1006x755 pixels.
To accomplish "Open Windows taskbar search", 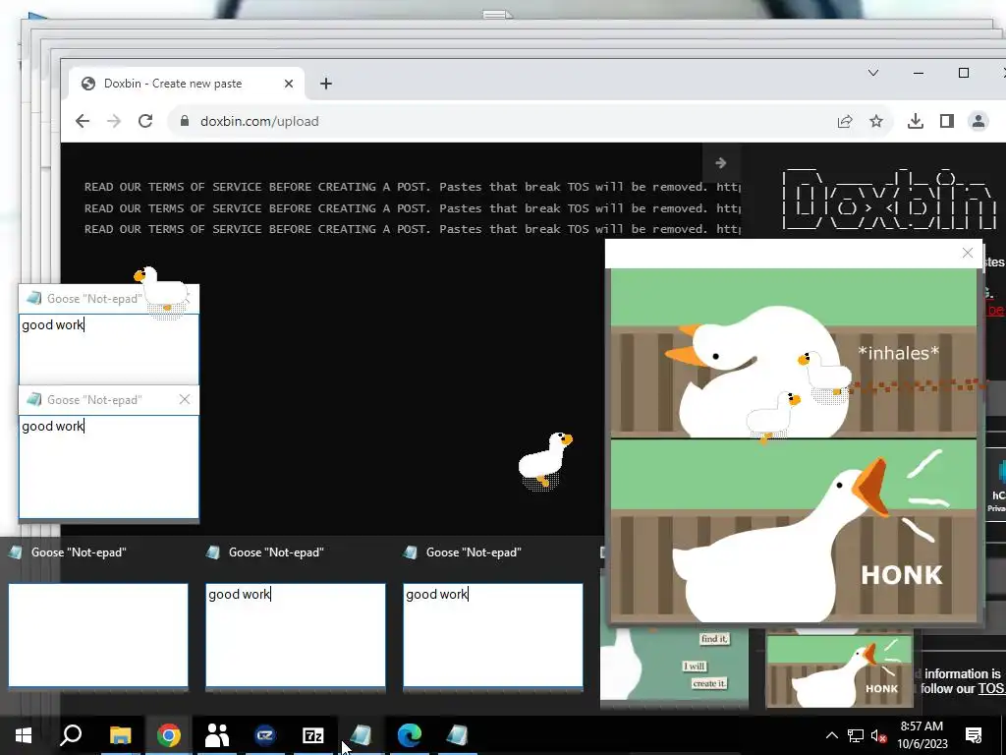I will pos(71,735).
